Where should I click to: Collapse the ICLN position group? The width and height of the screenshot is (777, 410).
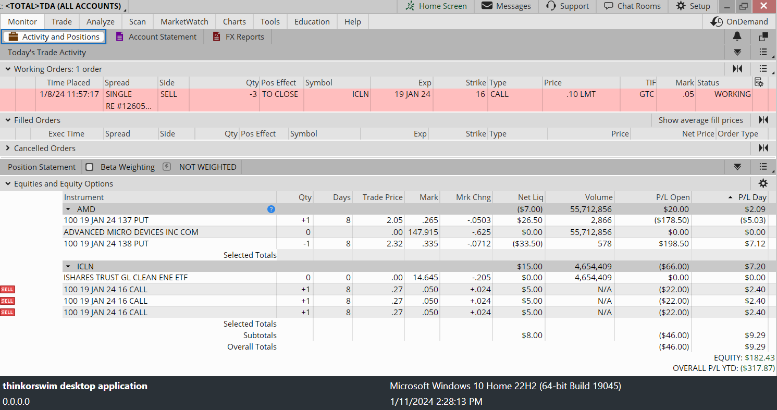coord(68,267)
